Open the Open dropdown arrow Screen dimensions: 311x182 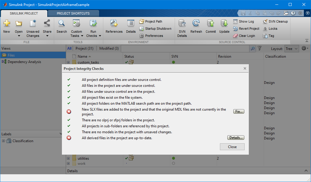(x=19, y=36)
